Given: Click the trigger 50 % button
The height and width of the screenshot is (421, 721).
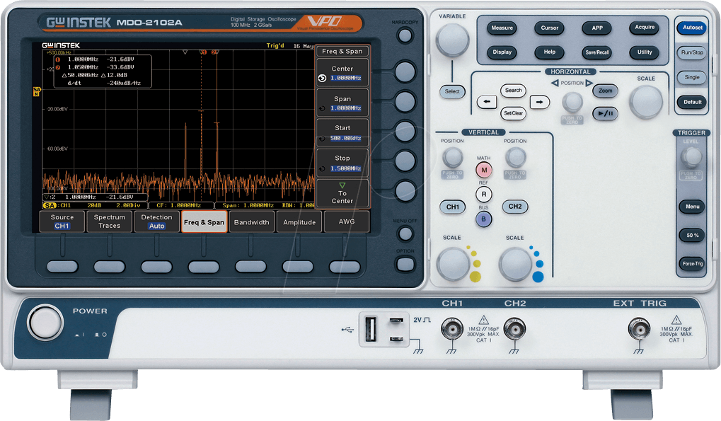Looking at the screenshot, I should [692, 236].
